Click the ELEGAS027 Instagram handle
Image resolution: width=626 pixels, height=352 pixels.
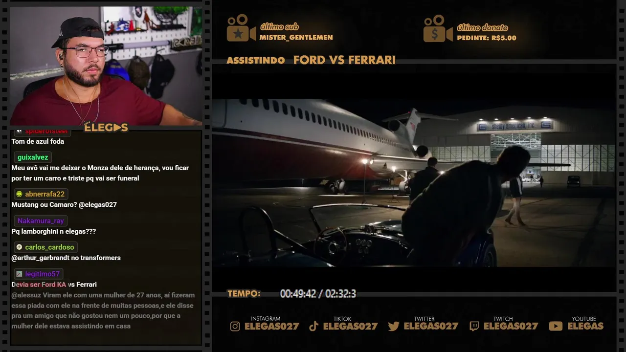tap(271, 327)
